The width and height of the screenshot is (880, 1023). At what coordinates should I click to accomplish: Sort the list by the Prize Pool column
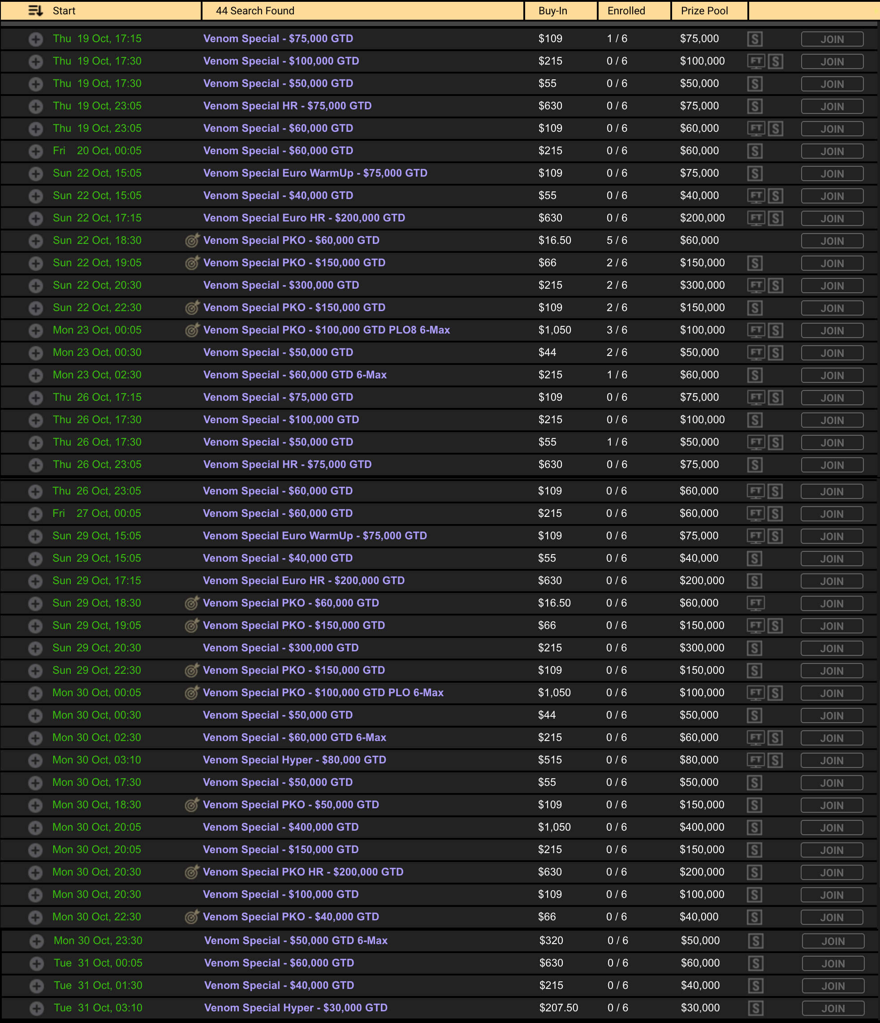click(x=704, y=10)
